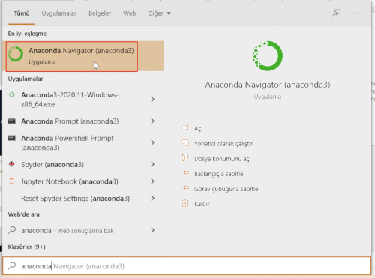The width and height of the screenshot is (375, 278).
Task: Click the magnifier icon in the search box
Action: [12, 265]
